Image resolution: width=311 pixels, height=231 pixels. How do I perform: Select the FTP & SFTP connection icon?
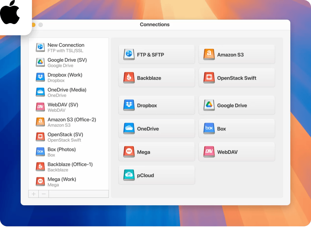pyautogui.click(x=129, y=54)
